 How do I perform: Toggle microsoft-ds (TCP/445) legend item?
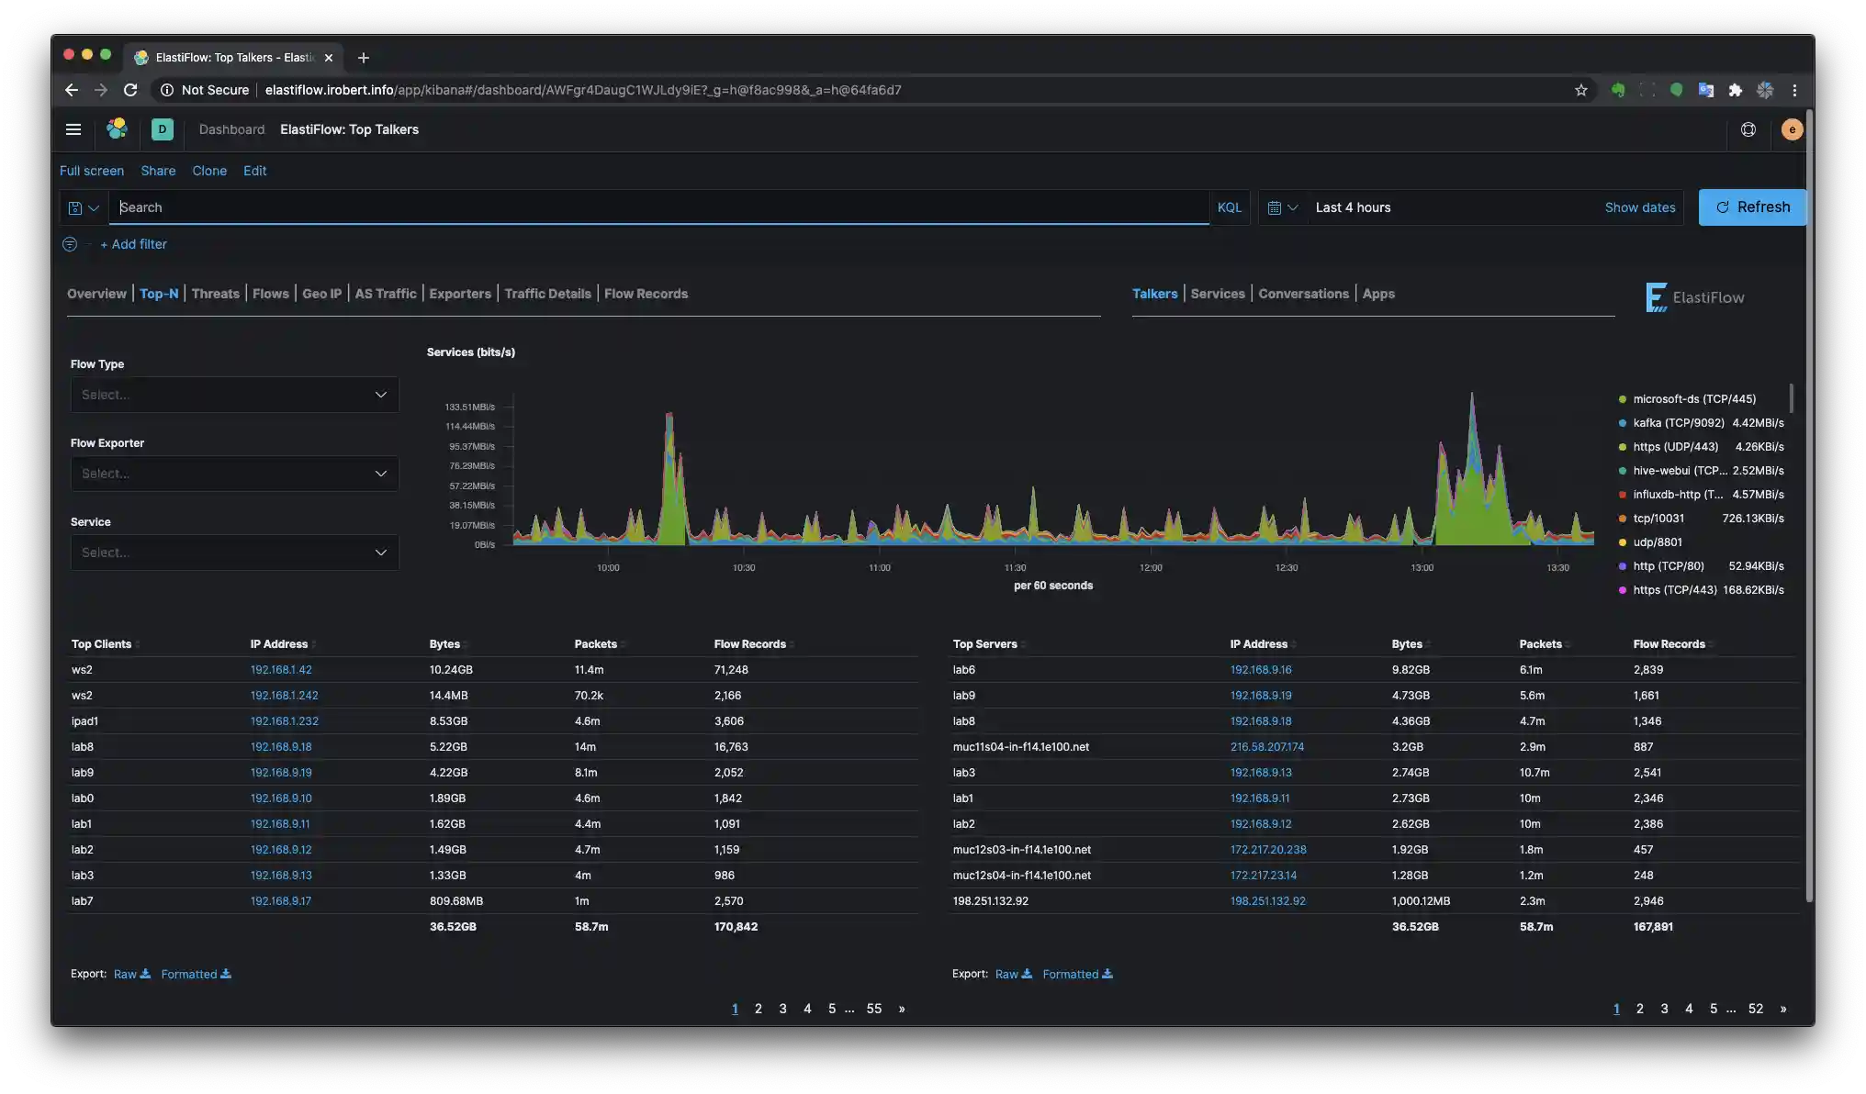[x=1693, y=399]
